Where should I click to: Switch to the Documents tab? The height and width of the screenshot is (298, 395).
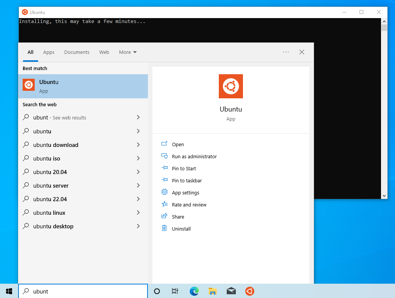coord(77,52)
